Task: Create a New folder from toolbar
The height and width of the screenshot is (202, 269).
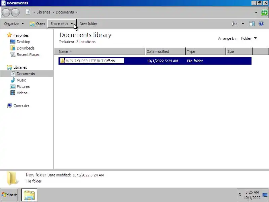Action: tap(88, 24)
